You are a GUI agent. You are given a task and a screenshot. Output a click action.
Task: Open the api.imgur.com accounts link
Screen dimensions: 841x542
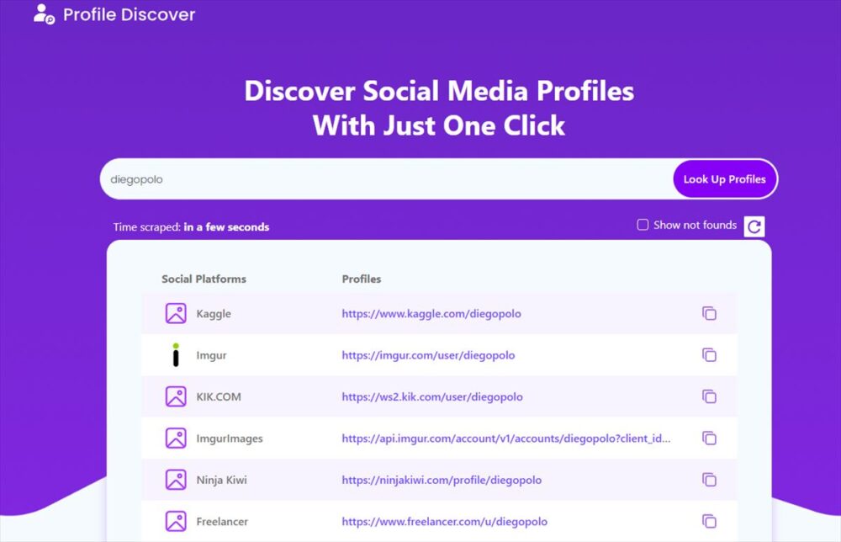coord(505,438)
